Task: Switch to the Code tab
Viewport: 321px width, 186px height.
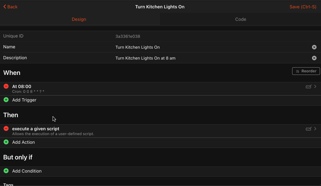Action: click(x=241, y=19)
